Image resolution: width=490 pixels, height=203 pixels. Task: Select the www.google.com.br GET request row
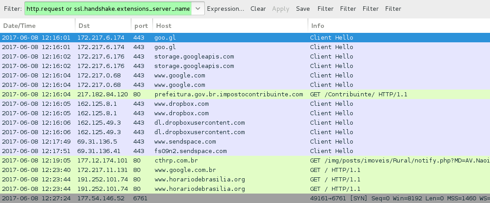pos(245,170)
